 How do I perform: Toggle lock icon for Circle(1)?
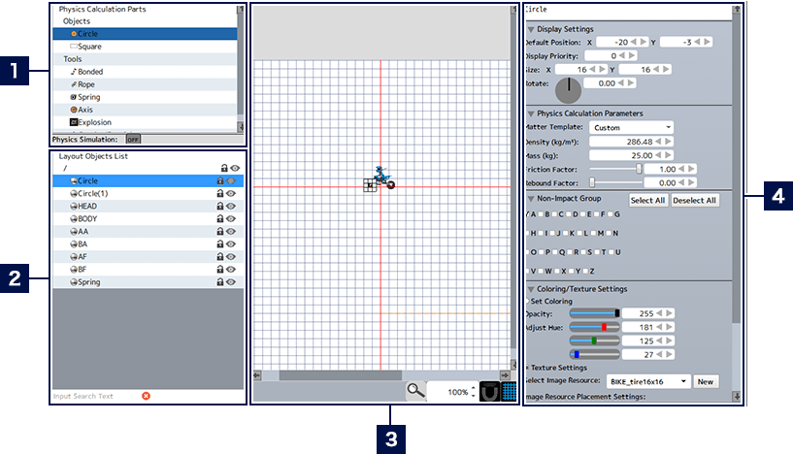220,193
